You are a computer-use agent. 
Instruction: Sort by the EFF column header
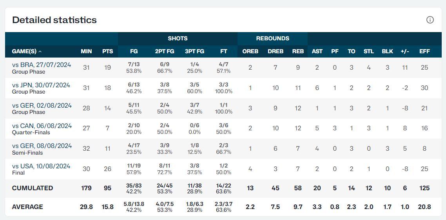point(424,51)
